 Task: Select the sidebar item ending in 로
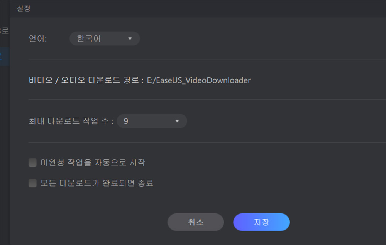point(5,31)
